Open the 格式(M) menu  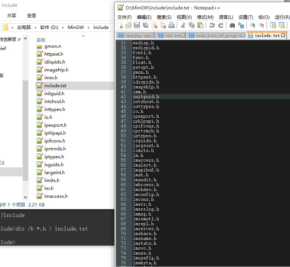(x=205, y=17)
